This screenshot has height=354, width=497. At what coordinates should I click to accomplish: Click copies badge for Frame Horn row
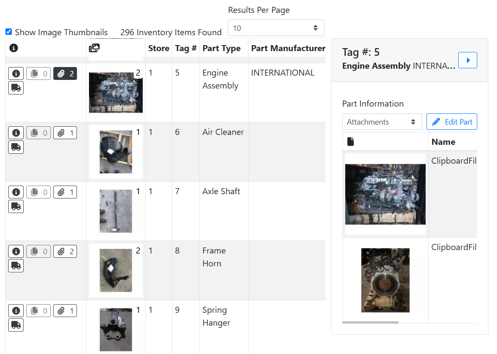pos(39,252)
